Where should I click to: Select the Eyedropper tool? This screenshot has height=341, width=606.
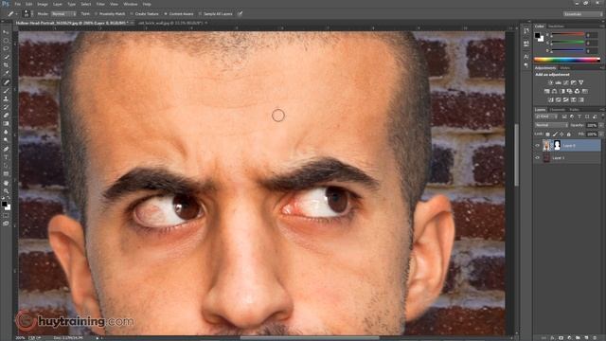pyautogui.click(x=7, y=74)
